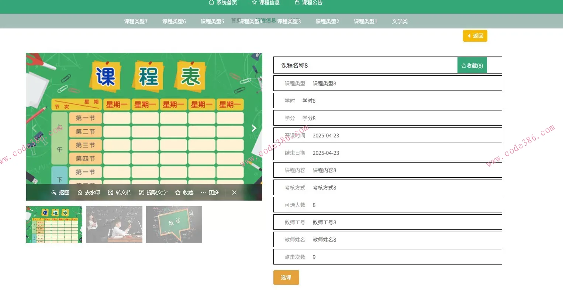563x290 pixels.
Task: Click the calendar icon beside 课程公告
Action: (297, 3)
